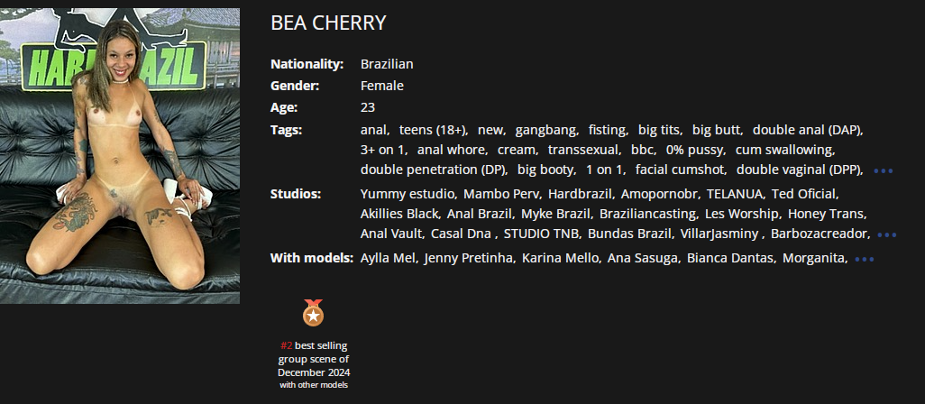Click the Morganita model link

(x=813, y=259)
